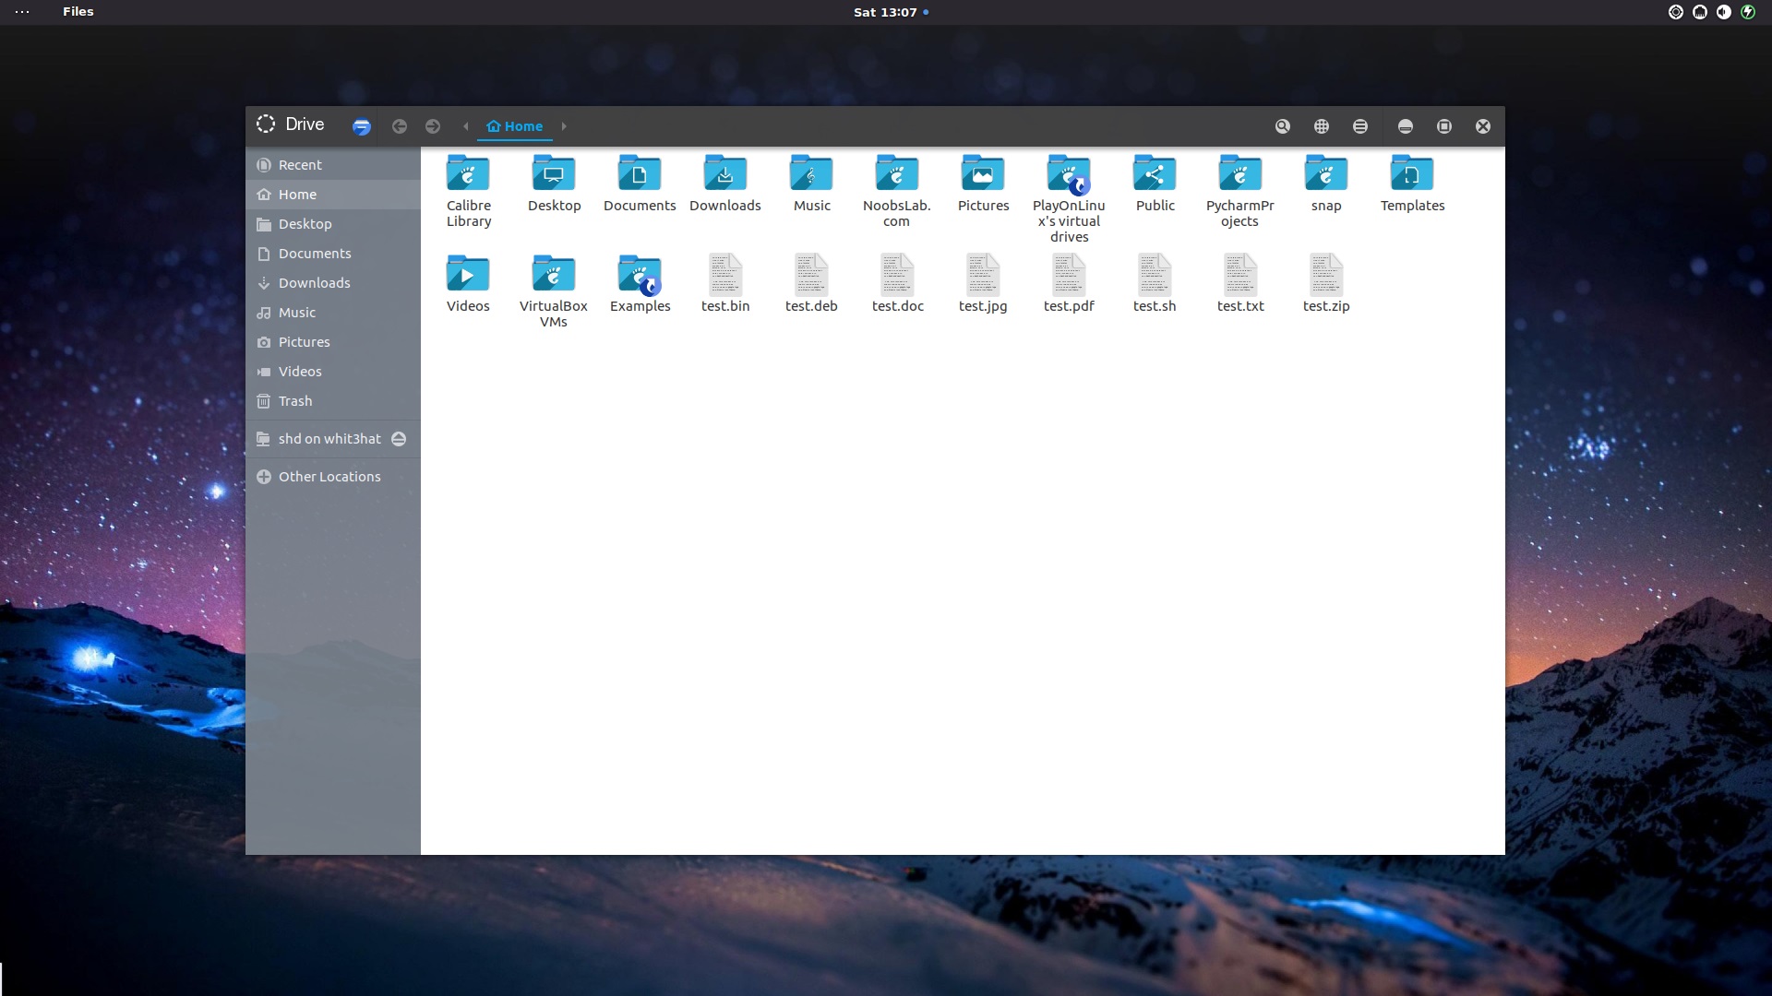
Task: Select the PlayOnLinux's virtual drives folder
Action: coord(1069,174)
